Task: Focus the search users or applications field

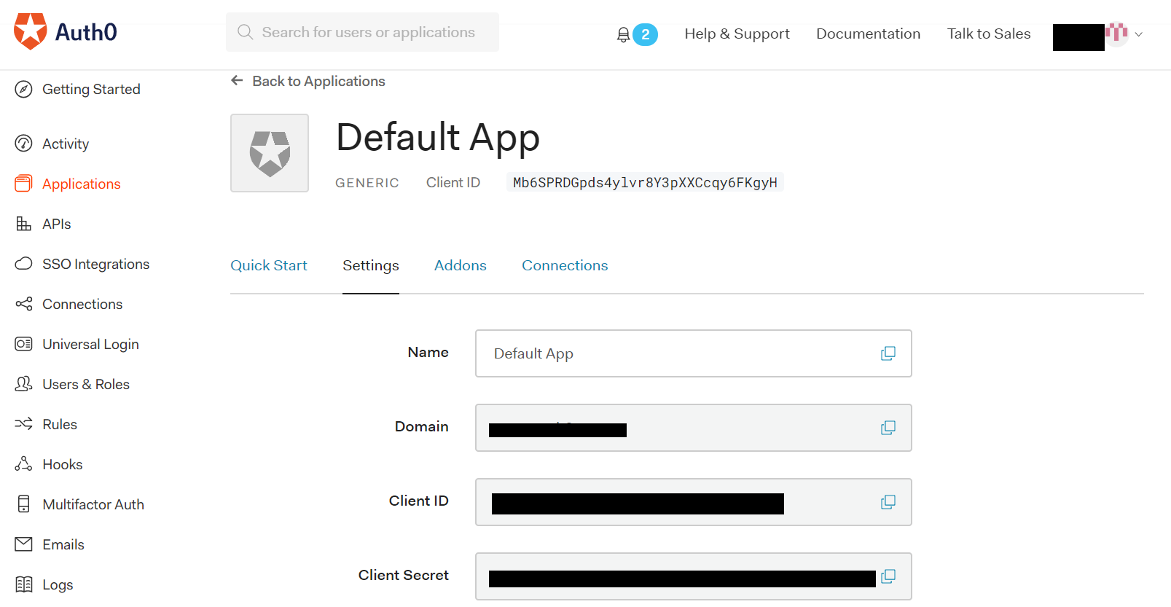Action: pos(362,32)
